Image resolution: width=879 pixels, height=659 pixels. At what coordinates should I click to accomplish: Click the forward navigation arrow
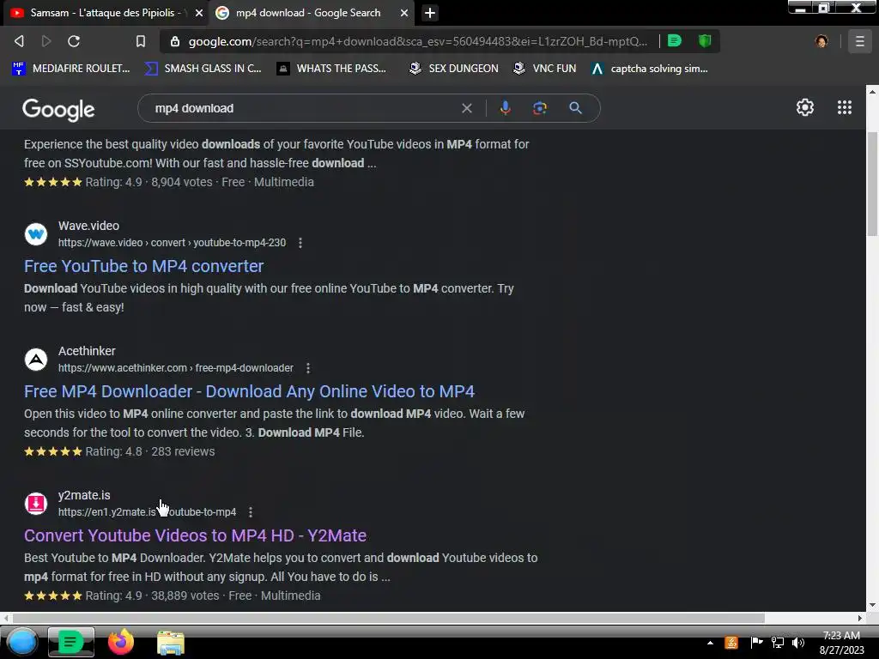click(46, 41)
